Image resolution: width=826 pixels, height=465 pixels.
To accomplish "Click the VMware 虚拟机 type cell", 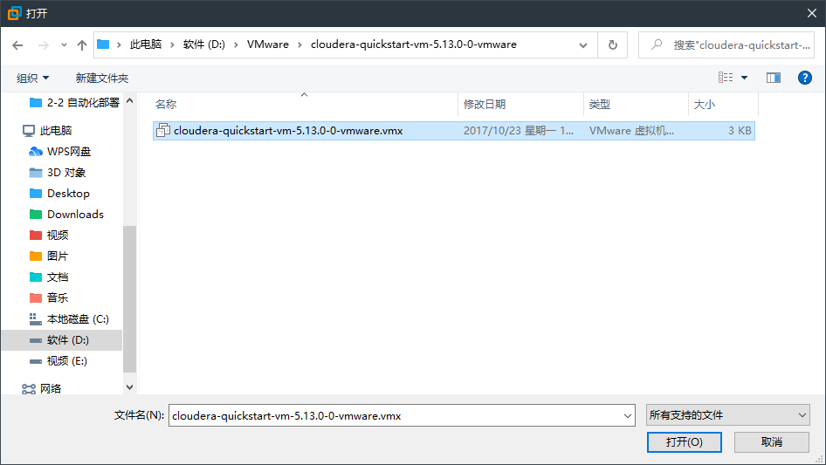I will 631,131.
